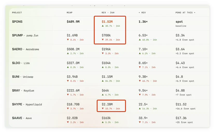
Task: Click the PONS AT THIS × column header
Action: pyautogui.click(x=185, y=12)
